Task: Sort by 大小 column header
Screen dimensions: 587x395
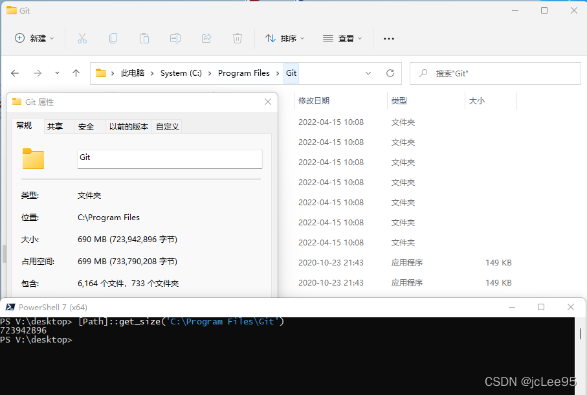Action: pyautogui.click(x=491, y=101)
